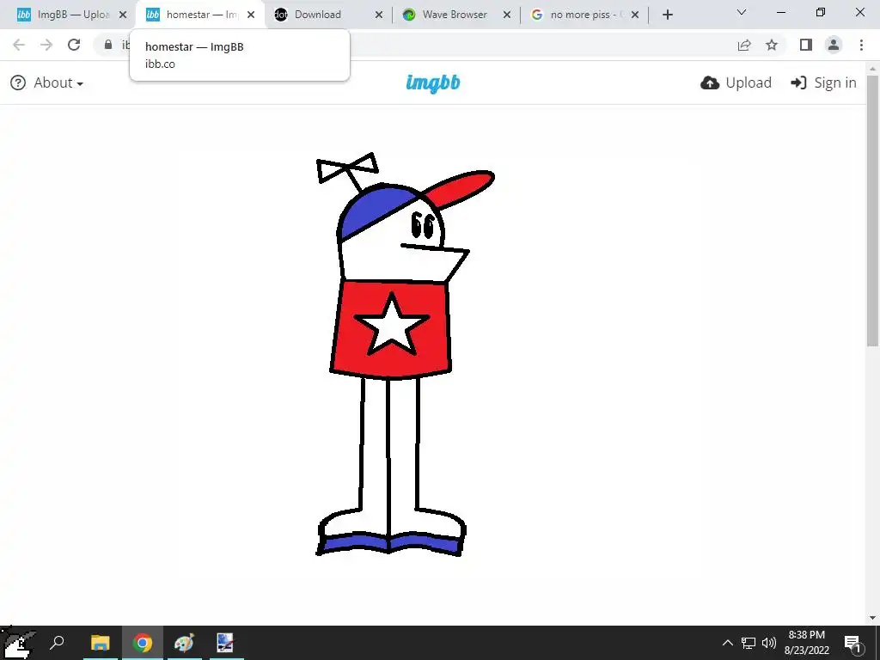View site security lock info
The image size is (880, 660).
(x=107, y=45)
